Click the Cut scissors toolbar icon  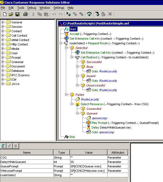point(33,14)
